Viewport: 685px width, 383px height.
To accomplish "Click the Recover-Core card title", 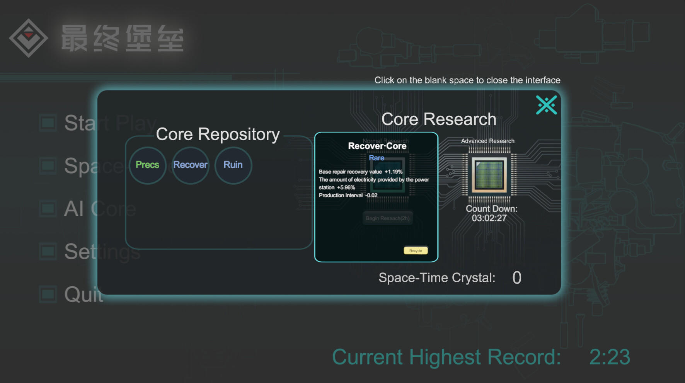I will click(x=377, y=146).
